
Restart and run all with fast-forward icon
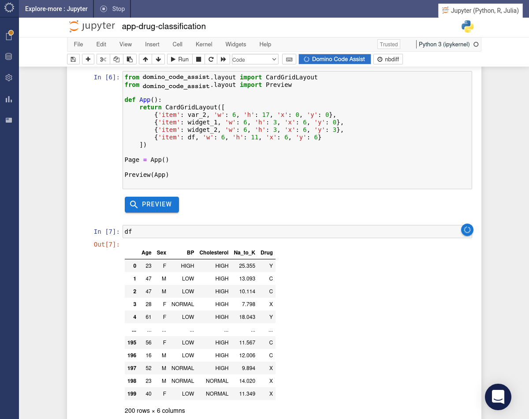224,59
